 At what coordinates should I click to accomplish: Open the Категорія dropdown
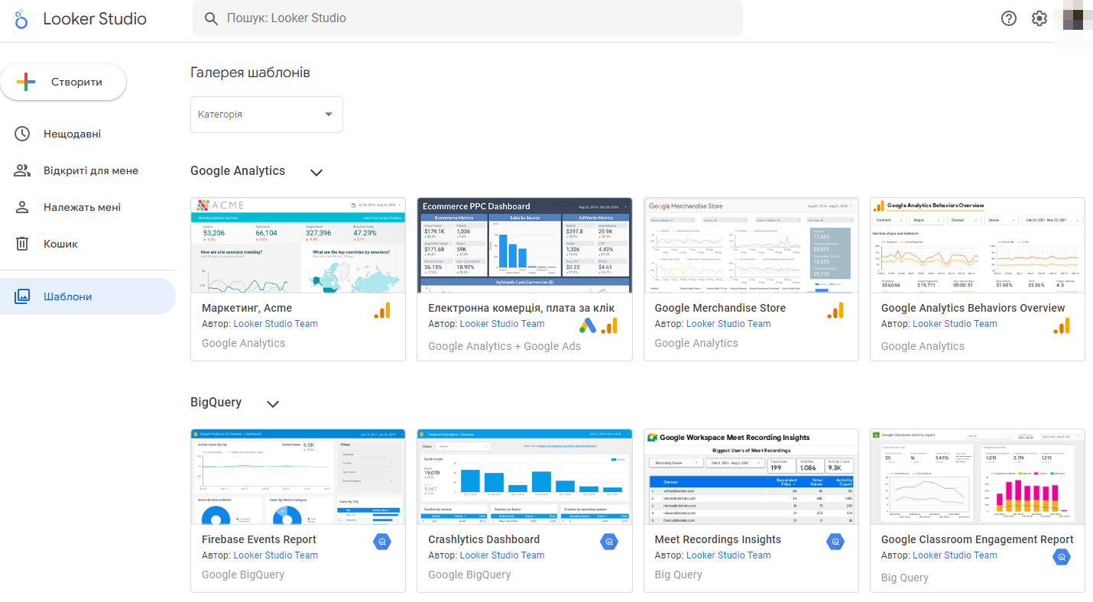coord(266,115)
